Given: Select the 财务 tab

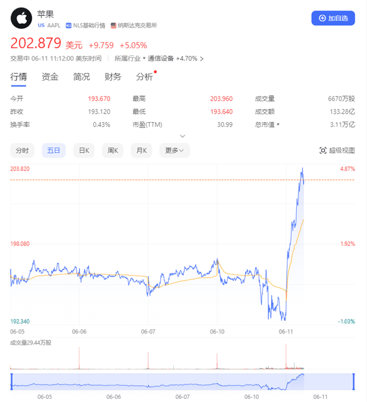Looking at the screenshot, I should (x=113, y=77).
